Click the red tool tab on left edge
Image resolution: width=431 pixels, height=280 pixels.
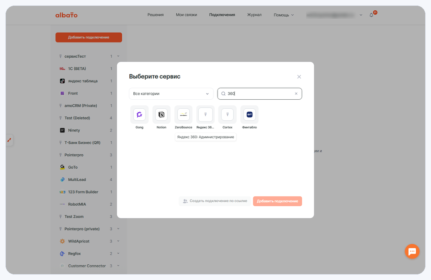click(x=9, y=140)
